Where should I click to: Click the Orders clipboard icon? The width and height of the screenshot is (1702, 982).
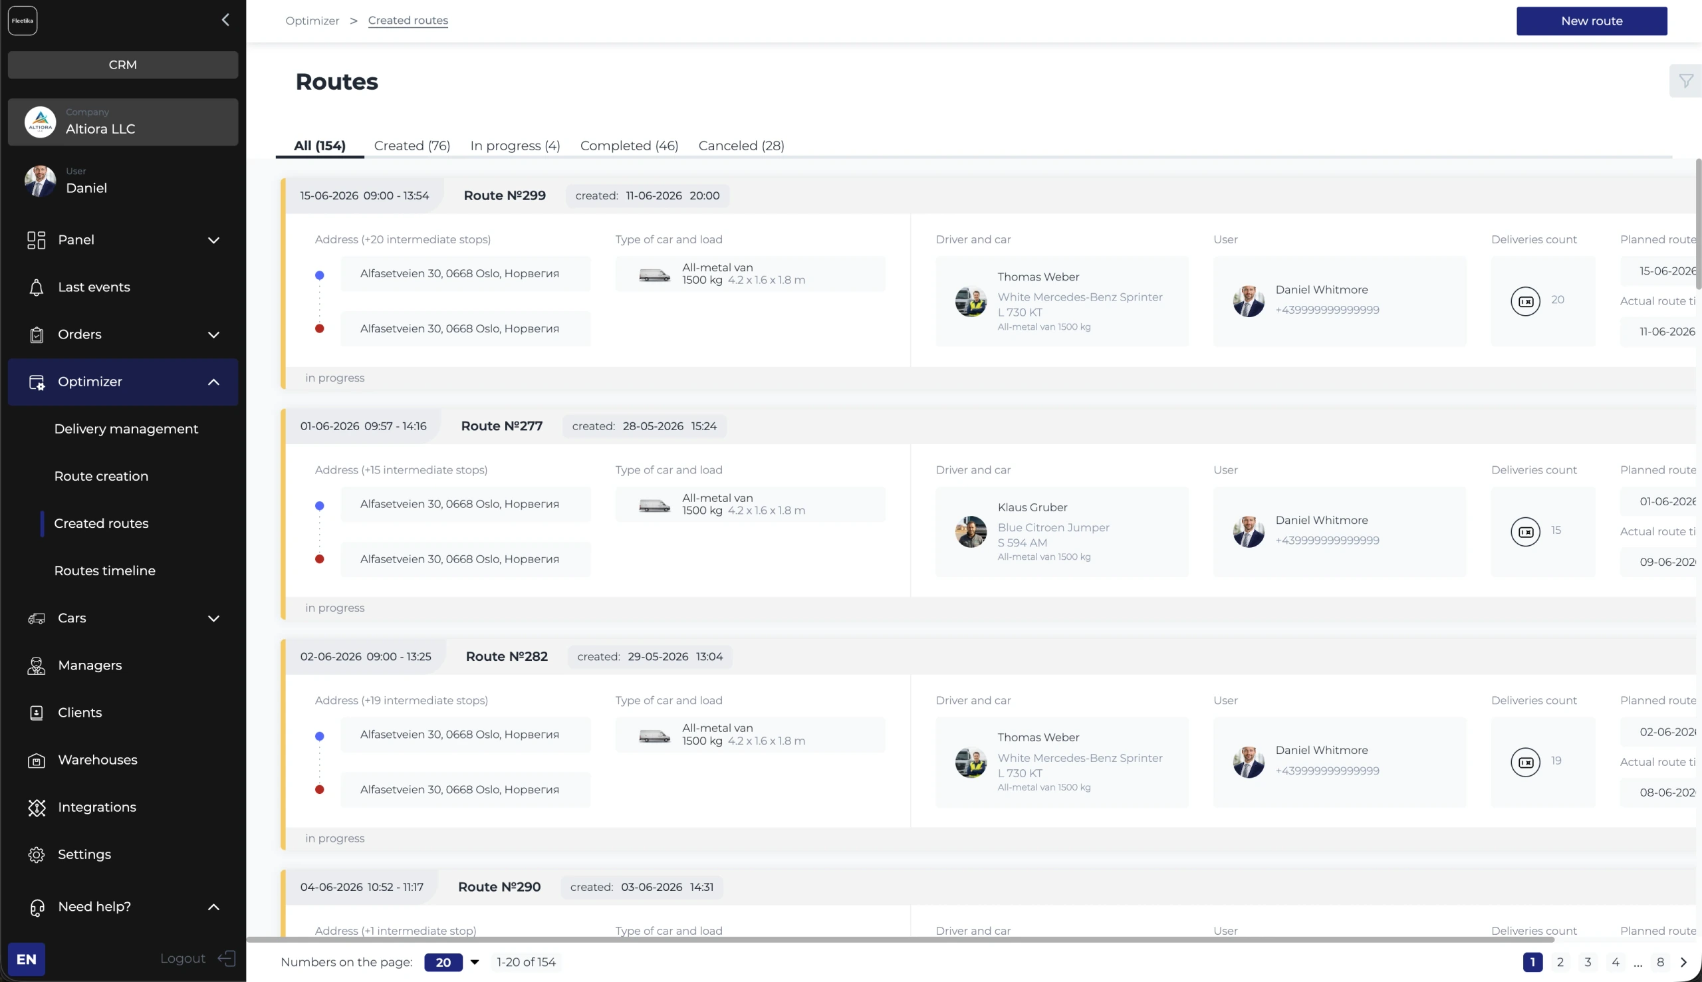tap(37, 334)
